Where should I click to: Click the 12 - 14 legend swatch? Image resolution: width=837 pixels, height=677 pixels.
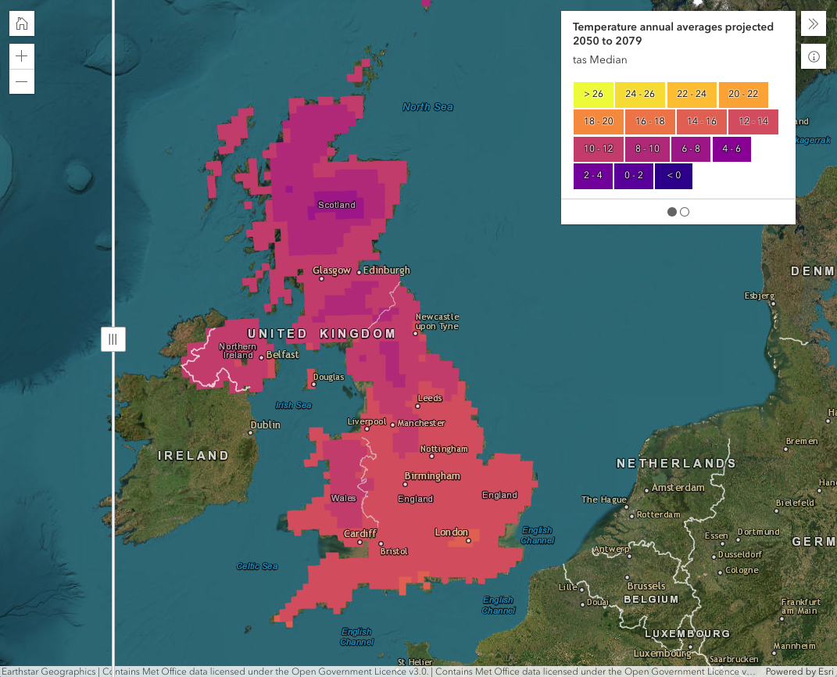pyautogui.click(x=753, y=122)
